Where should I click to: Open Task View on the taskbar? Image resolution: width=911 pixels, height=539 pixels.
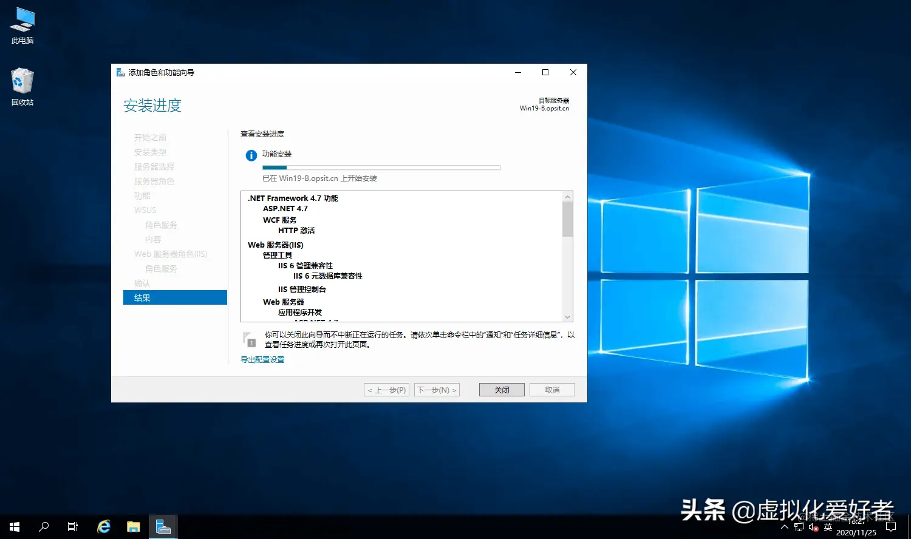(72, 527)
